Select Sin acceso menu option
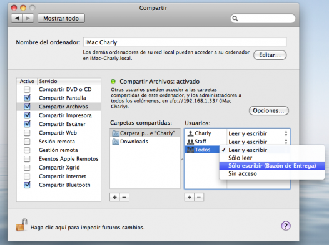 pyautogui.click(x=271, y=174)
